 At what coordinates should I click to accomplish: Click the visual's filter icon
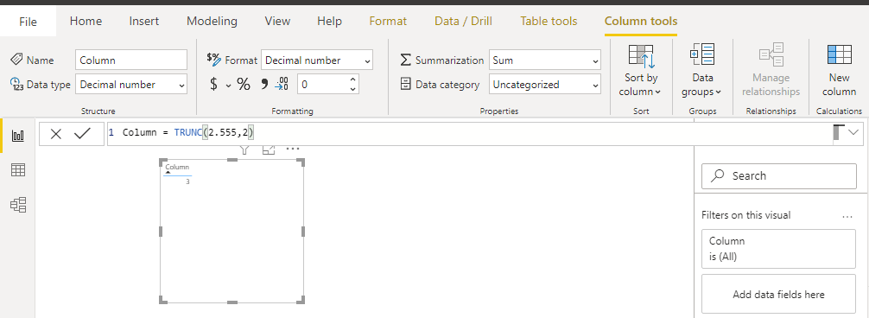pos(245,149)
